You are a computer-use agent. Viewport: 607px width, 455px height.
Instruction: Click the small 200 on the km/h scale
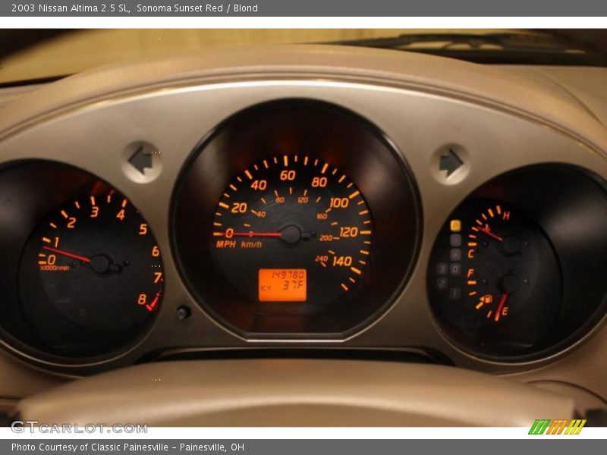tap(326, 237)
